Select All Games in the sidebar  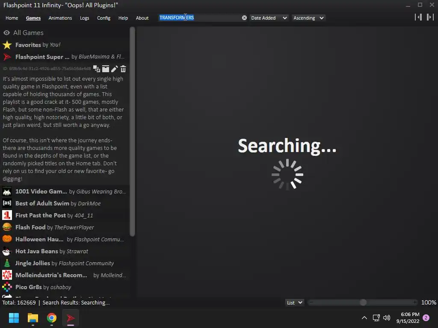[x=65, y=33]
